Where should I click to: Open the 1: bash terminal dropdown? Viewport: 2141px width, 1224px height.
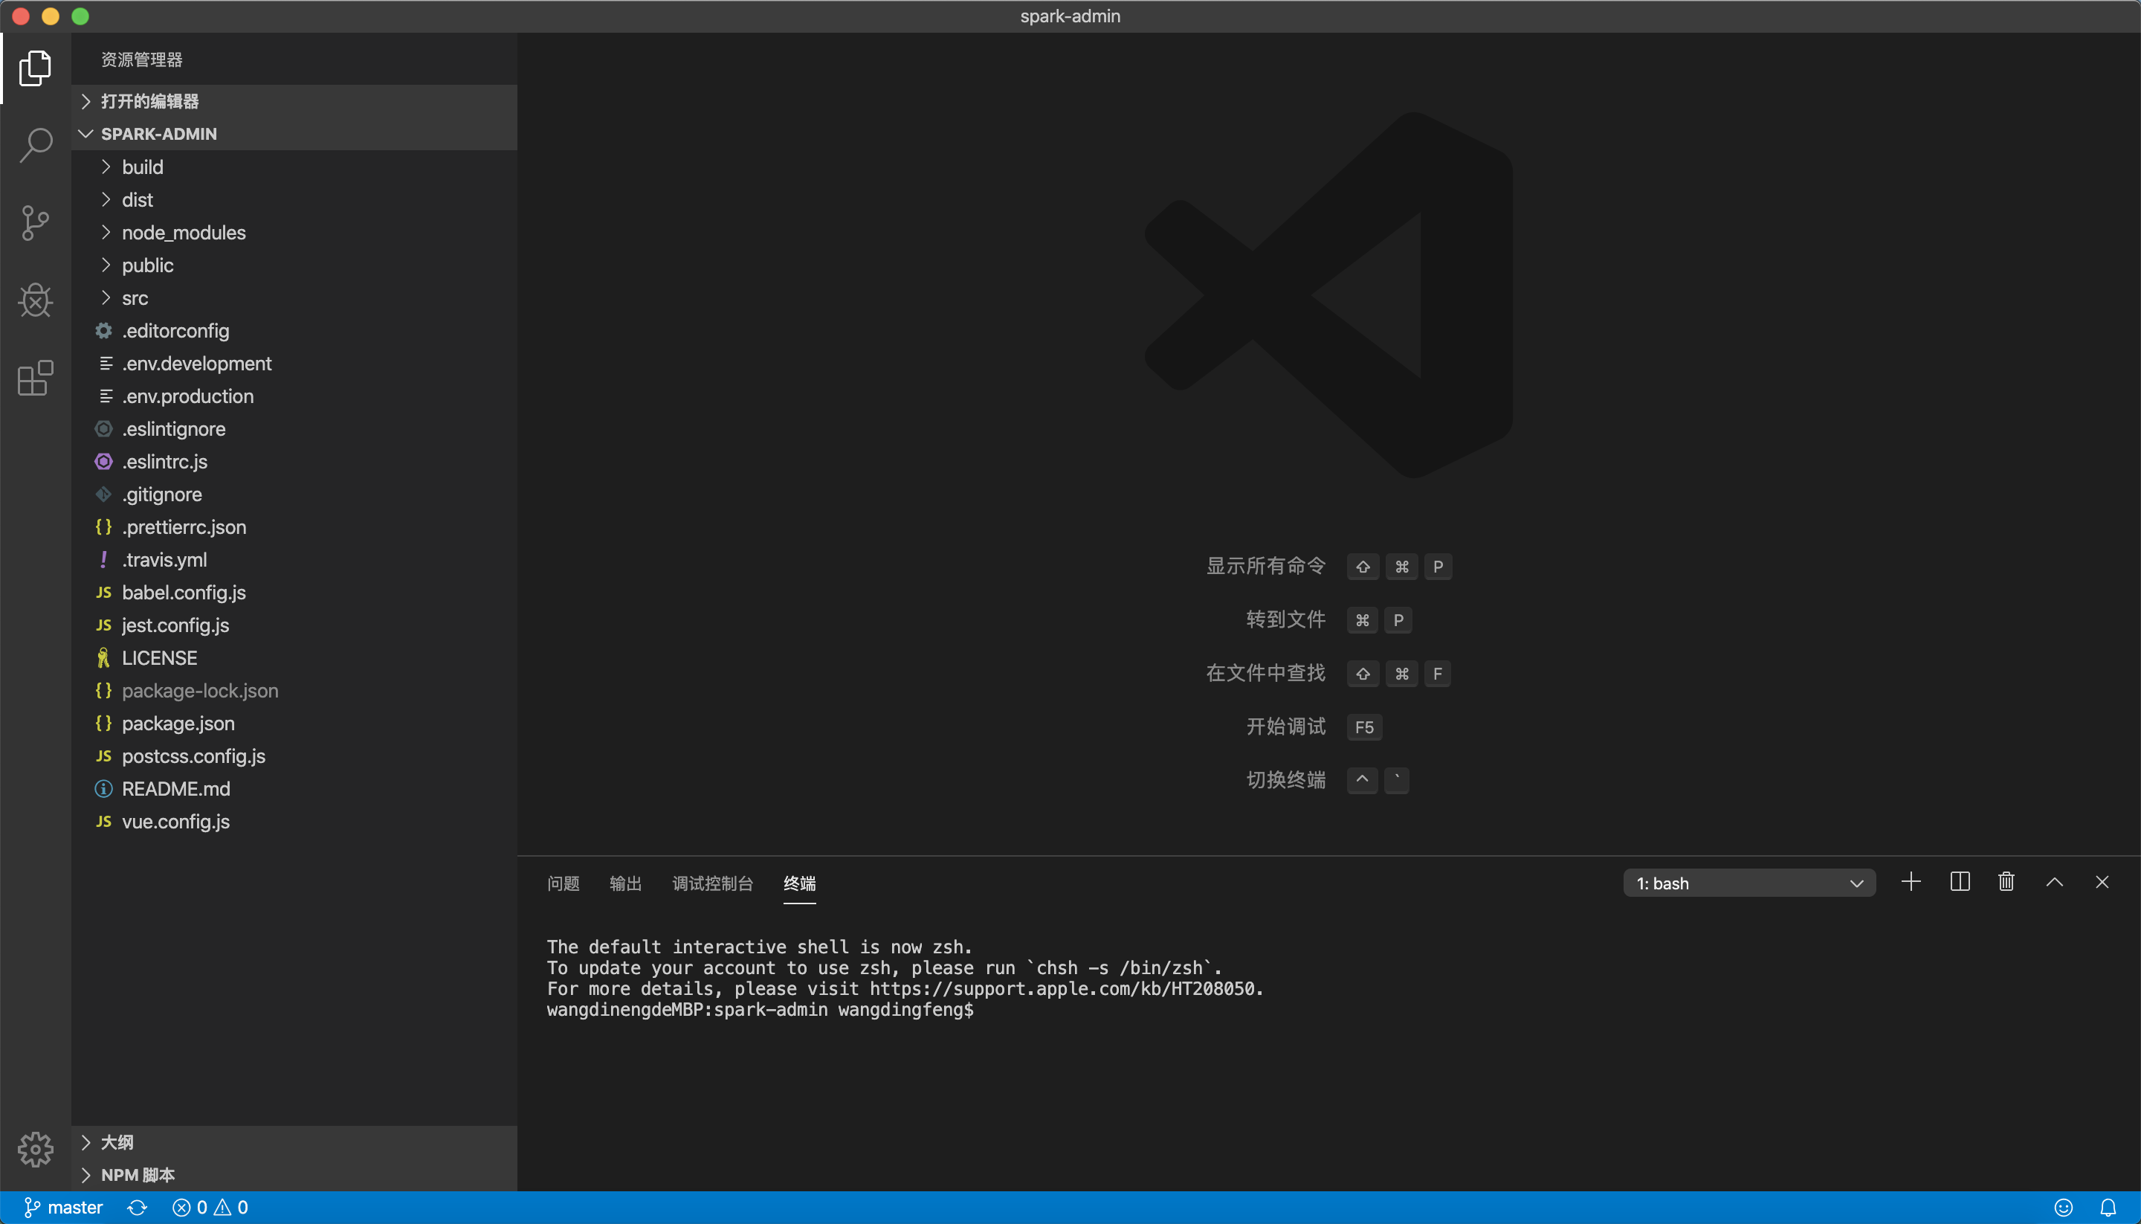tap(1748, 883)
